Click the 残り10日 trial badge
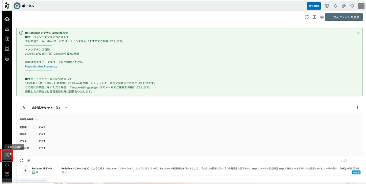This screenshot has height=184, width=366. 314,6
